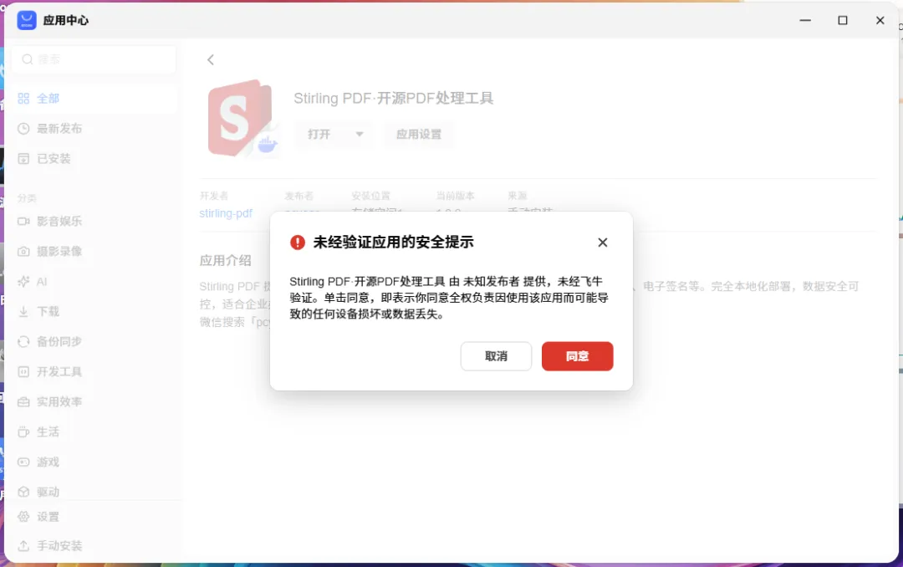
Task: Expand the dropdown arrow beside 打开
Action: pos(360,135)
